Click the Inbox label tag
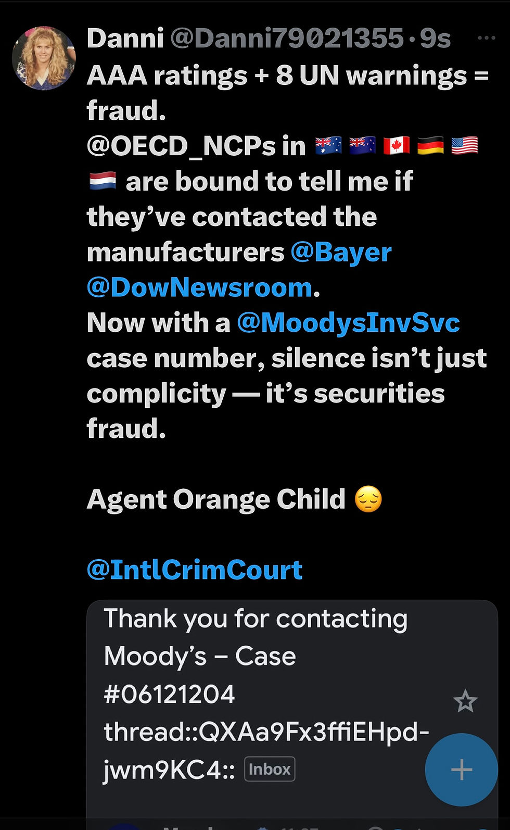 [x=270, y=769]
